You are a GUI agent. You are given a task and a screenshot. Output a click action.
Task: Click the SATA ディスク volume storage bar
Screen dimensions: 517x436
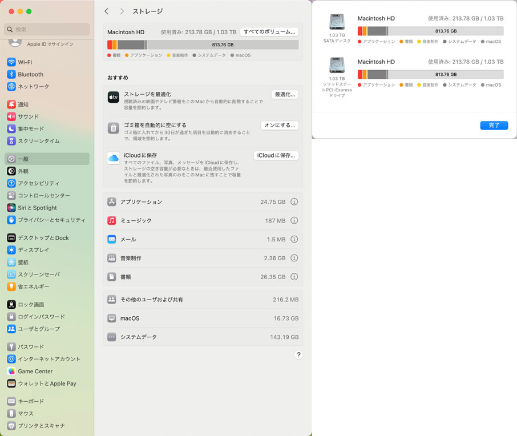[431, 31]
